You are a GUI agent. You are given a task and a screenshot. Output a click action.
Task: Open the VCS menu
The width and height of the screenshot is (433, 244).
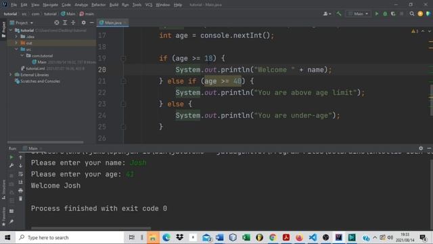click(x=149, y=5)
